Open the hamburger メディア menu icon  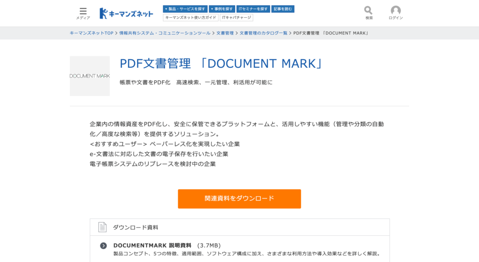(83, 11)
